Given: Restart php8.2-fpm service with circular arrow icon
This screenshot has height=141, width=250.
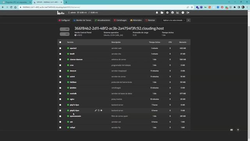Looking at the screenshot, I should point(98,110).
